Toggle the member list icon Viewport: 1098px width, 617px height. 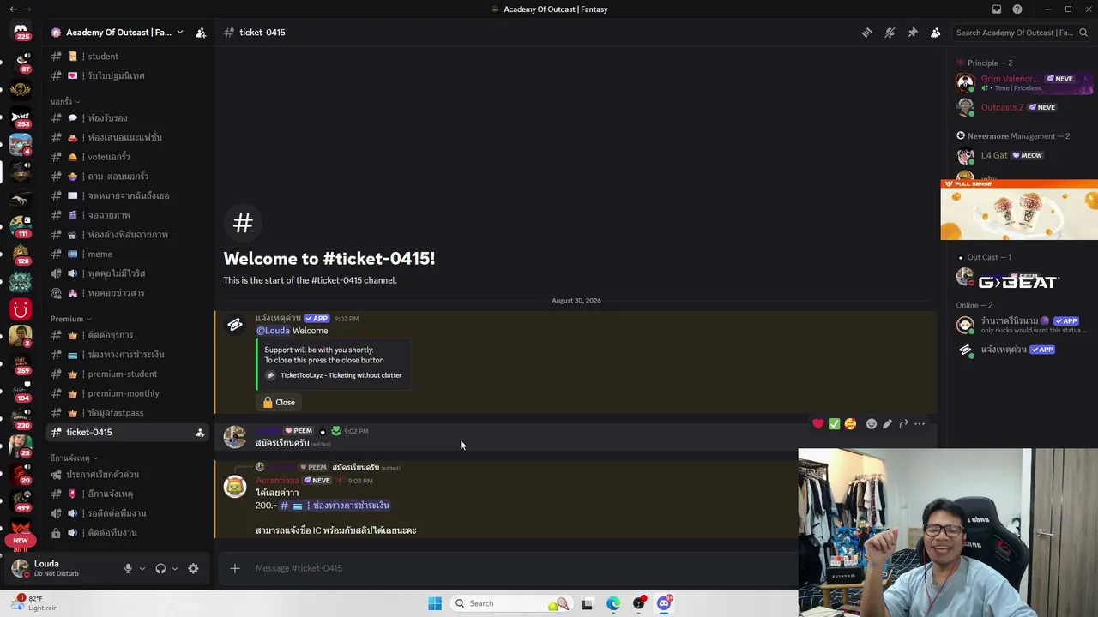coord(935,33)
